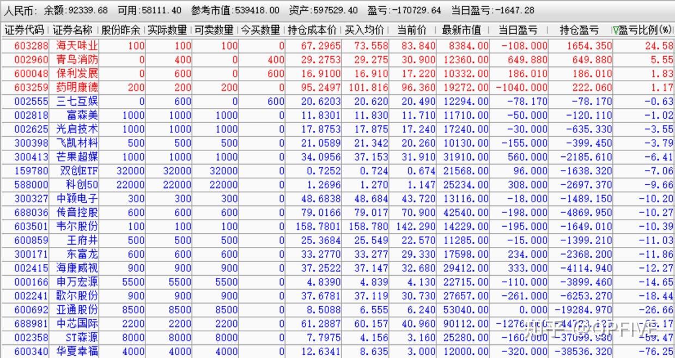Sort by 当日盈亏 column header

(518, 30)
